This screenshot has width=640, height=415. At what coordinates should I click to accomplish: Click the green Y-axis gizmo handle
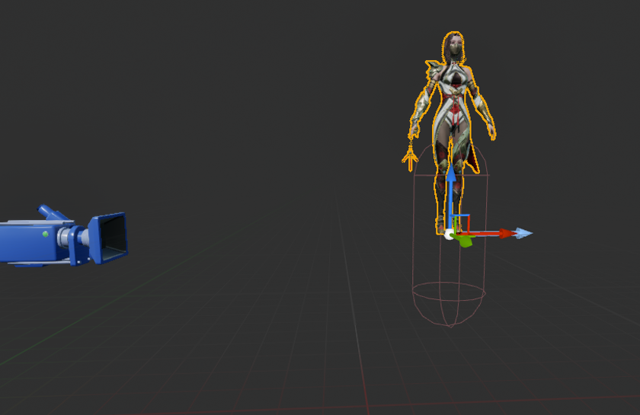[x=464, y=240]
